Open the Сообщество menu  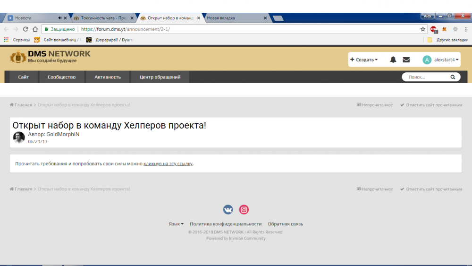(x=62, y=77)
